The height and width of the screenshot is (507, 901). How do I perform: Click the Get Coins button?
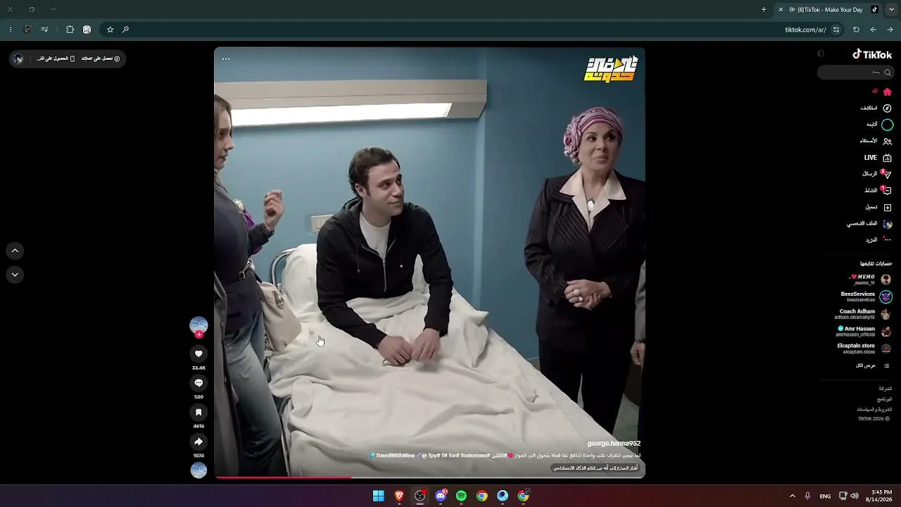pyautogui.click(x=101, y=58)
